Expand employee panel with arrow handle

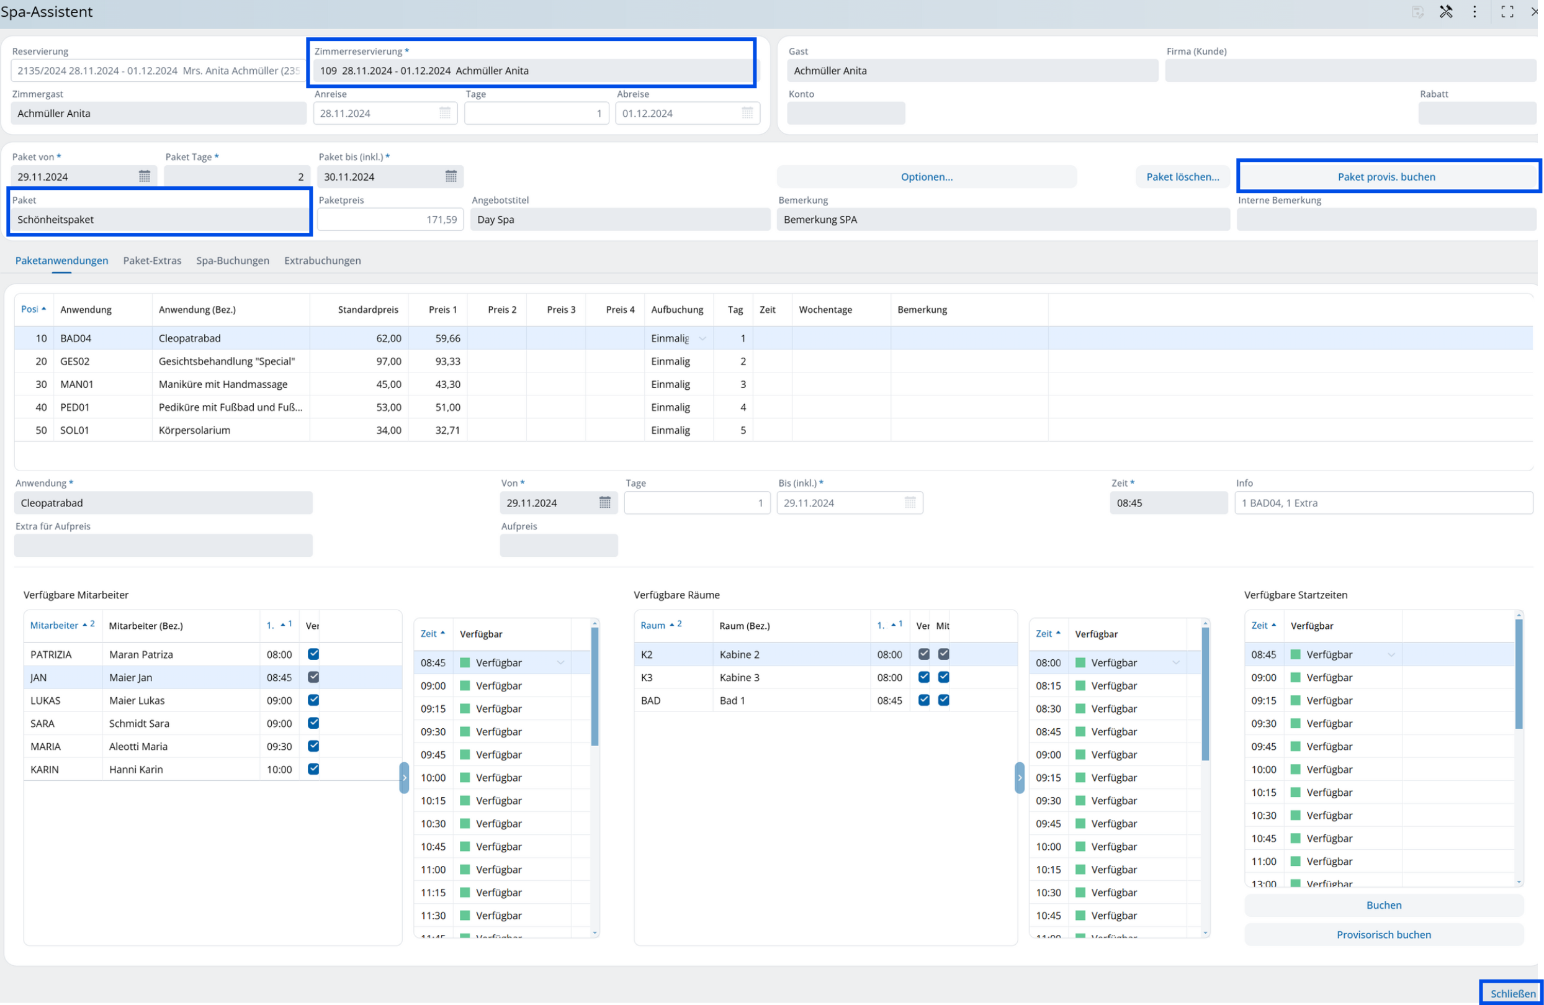[404, 777]
